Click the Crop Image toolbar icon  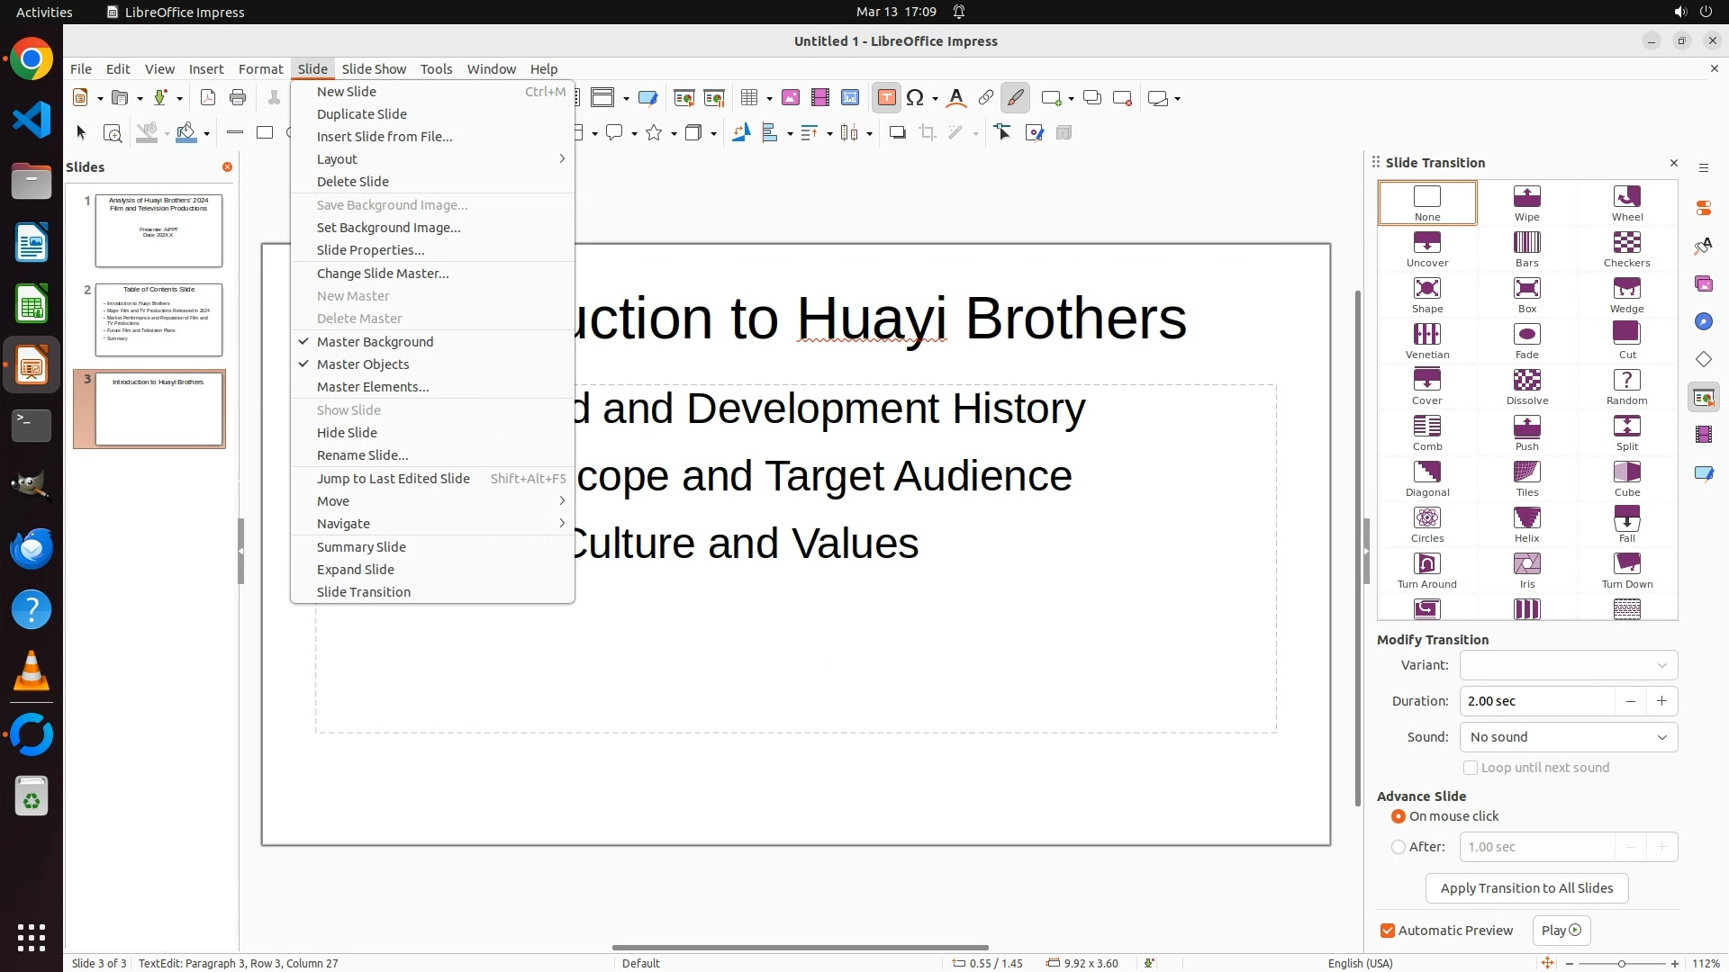tap(927, 133)
